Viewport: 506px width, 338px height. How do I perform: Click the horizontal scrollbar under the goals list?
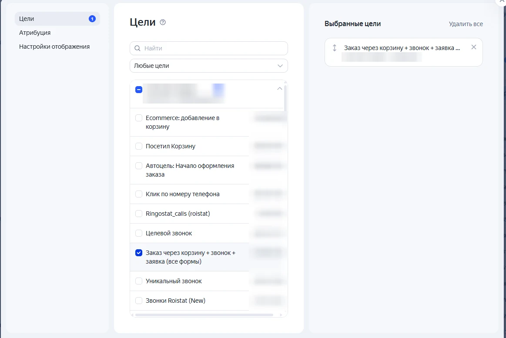204,315
